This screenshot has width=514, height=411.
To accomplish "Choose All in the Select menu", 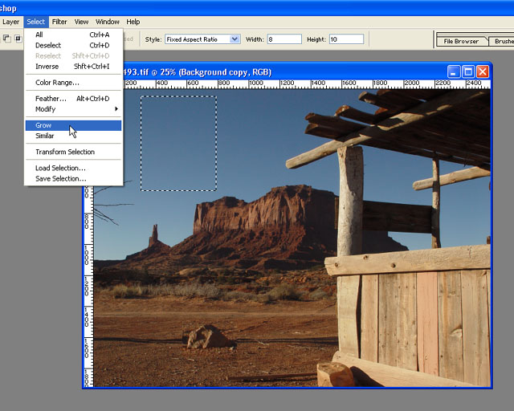I will point(73,35).
